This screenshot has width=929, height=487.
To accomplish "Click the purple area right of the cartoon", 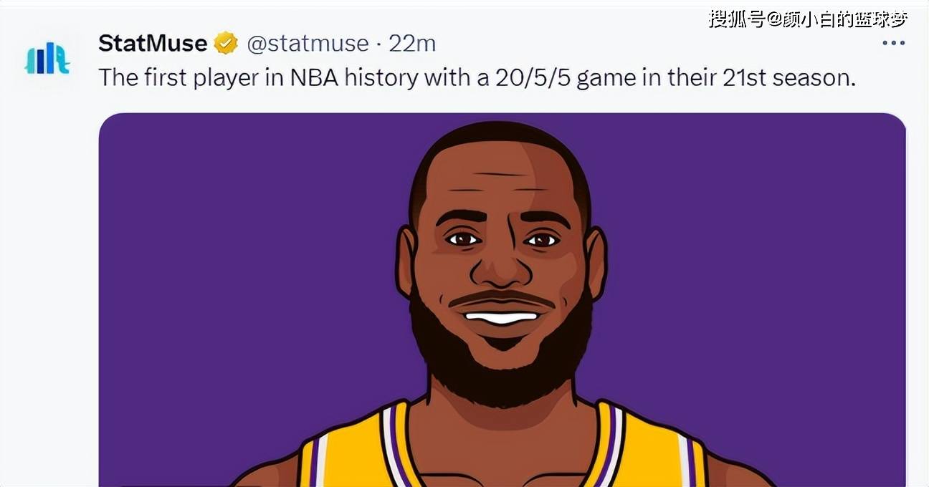I will pyautogui.click(x=753, y=286).
